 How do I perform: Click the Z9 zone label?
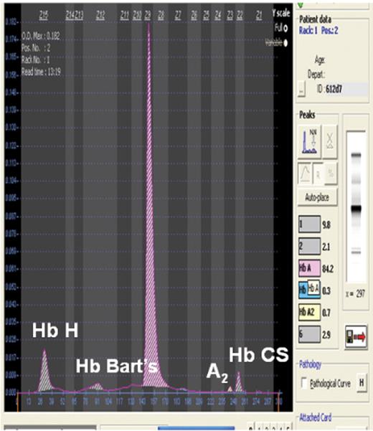[x=148, y=15]
